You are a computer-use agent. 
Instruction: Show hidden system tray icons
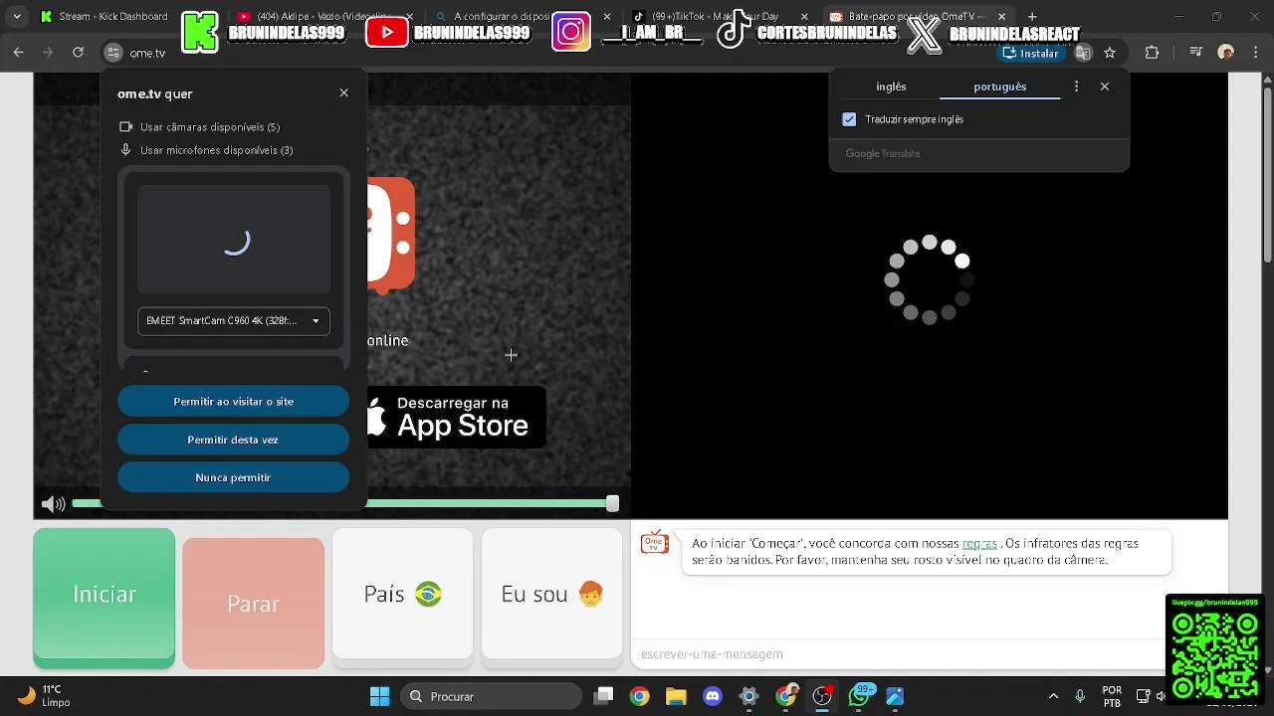point(1053,696)
